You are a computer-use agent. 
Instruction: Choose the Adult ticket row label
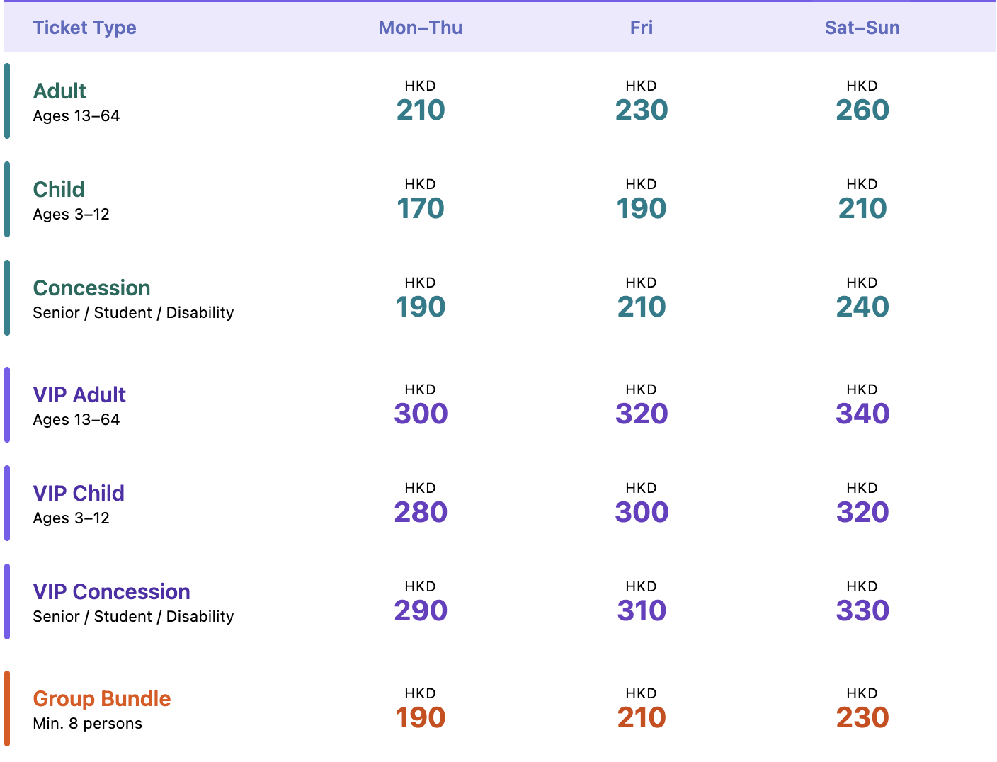[x=59, y=91]
